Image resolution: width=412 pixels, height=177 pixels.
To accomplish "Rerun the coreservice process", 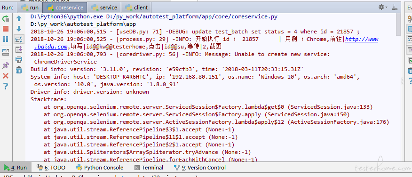I will (x=6, y=18).
